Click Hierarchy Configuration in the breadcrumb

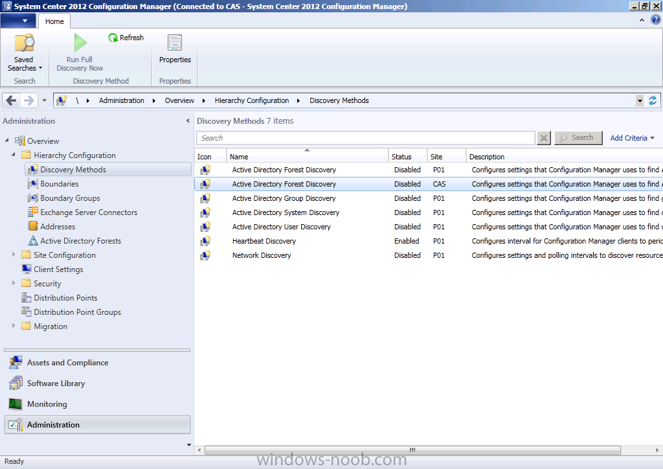tap(252, 100)
